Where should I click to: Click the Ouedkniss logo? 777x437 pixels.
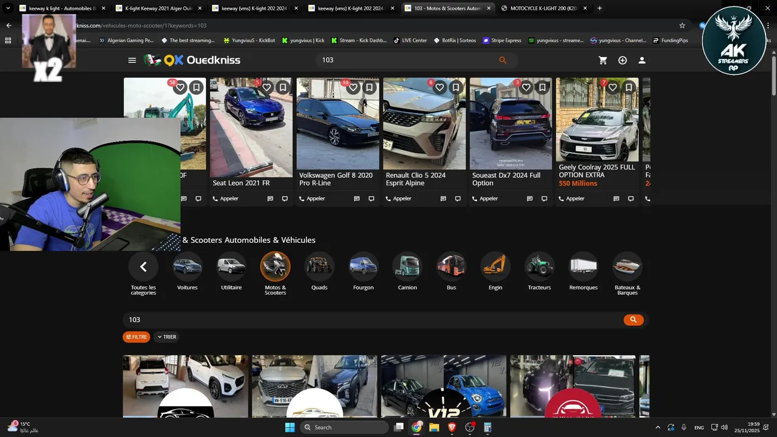tap(192, 60)
